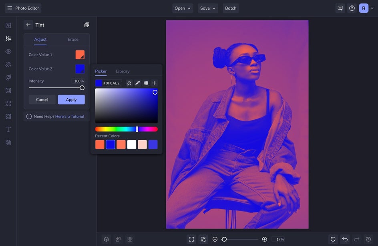Expand the Save dropdown menu

[208, 8]
